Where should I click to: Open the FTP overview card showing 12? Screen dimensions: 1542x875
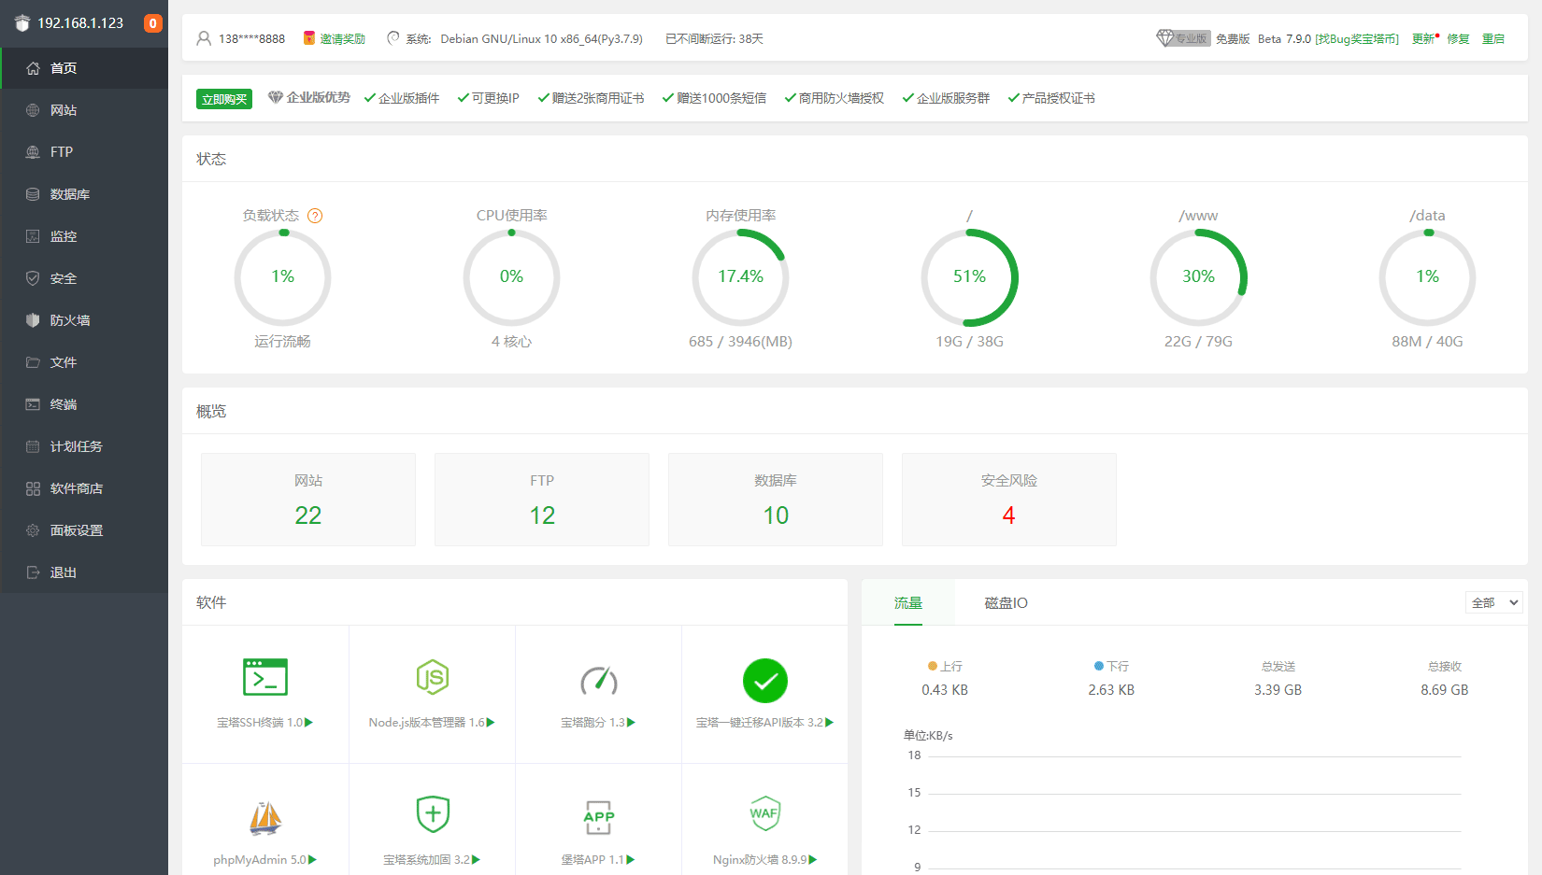click(542, 500)
